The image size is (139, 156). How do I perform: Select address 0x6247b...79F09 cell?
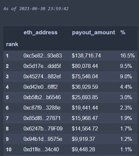pos(43,129)
